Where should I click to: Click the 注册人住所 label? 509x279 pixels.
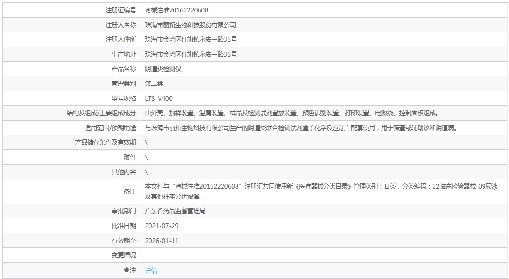[121, 39]
